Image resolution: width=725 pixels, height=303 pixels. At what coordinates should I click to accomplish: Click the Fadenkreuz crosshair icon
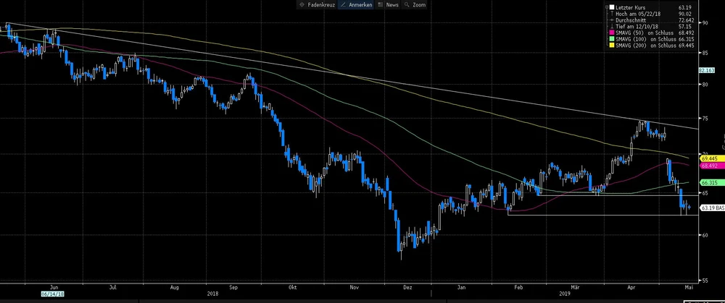click(302, 4)
